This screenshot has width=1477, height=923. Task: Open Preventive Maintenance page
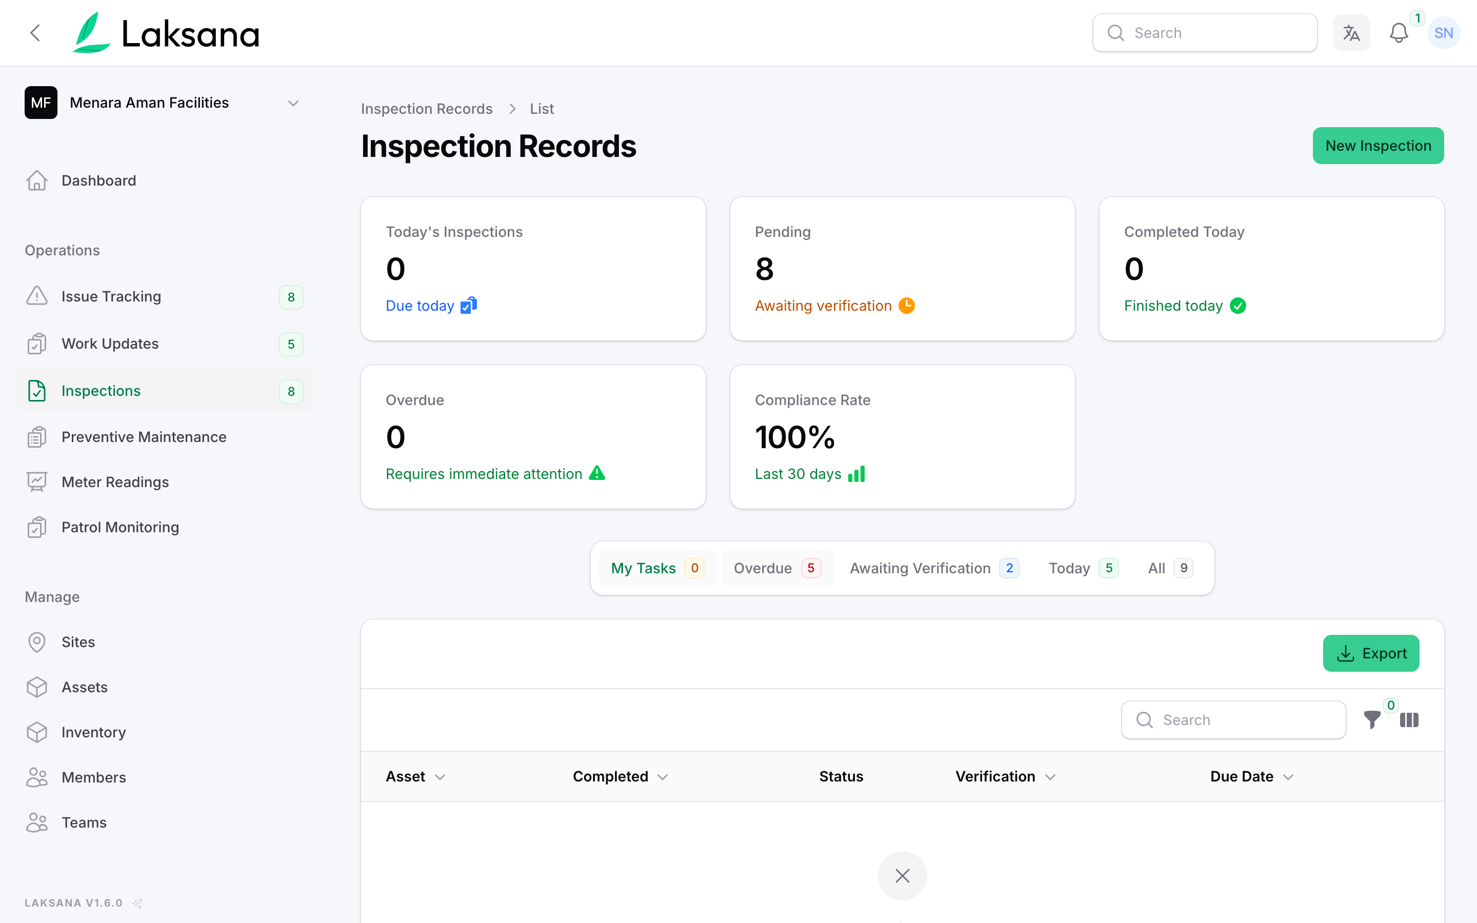(164, 437)
